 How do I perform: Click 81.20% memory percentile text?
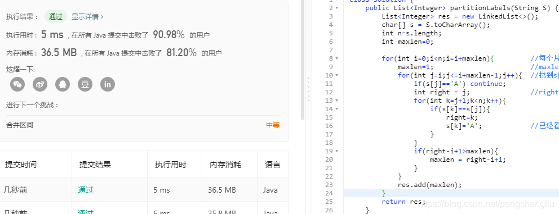[x=181, y=53]
